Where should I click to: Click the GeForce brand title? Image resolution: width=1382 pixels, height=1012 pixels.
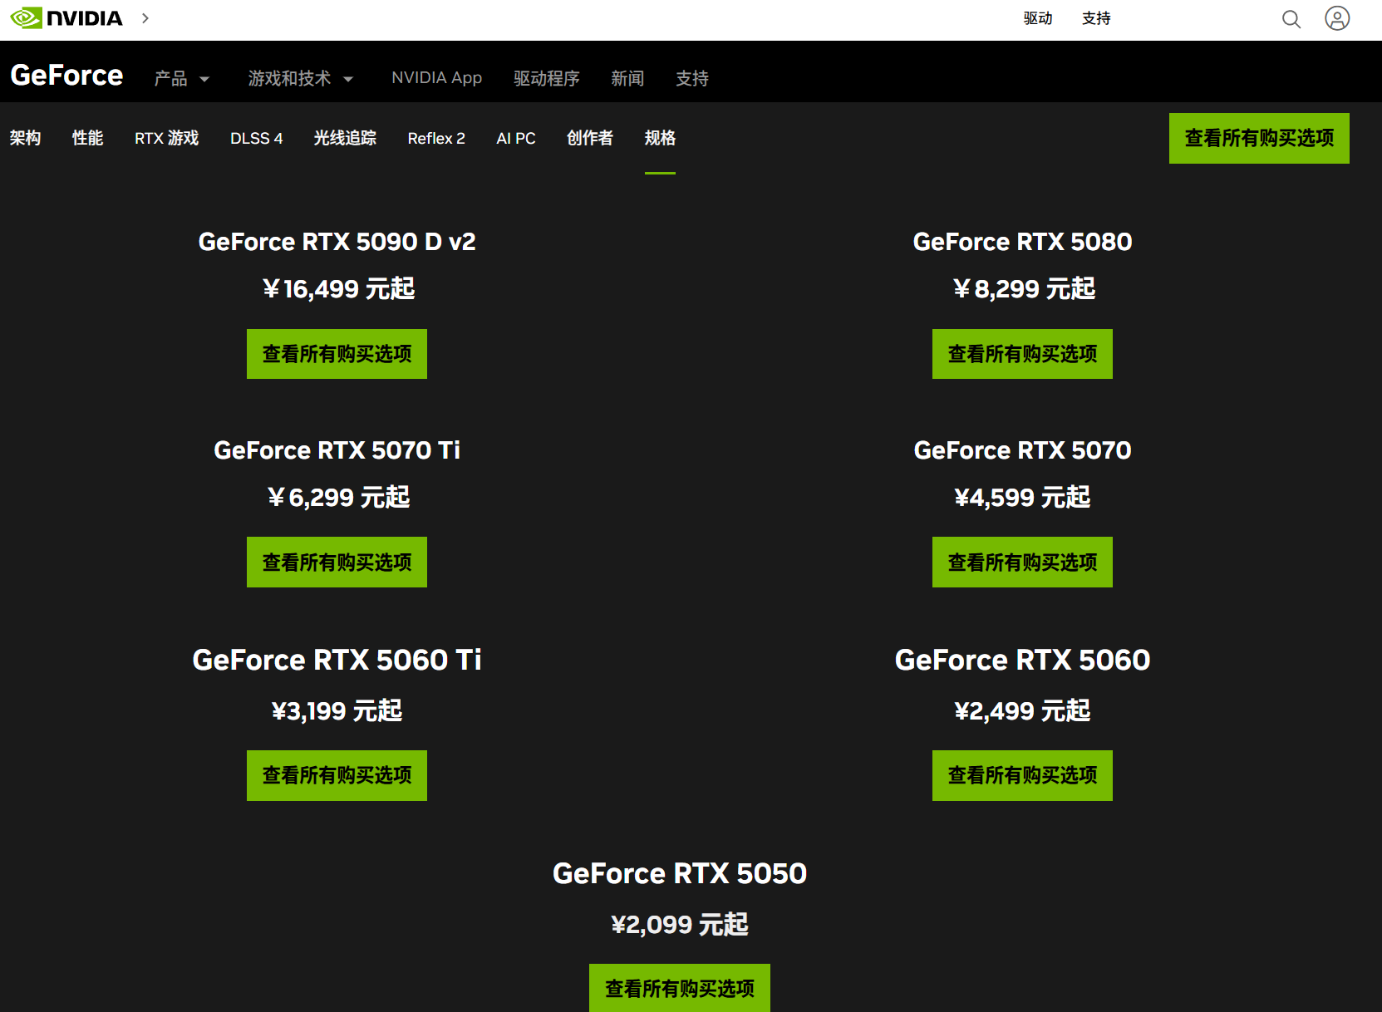[x=66, y=76]
